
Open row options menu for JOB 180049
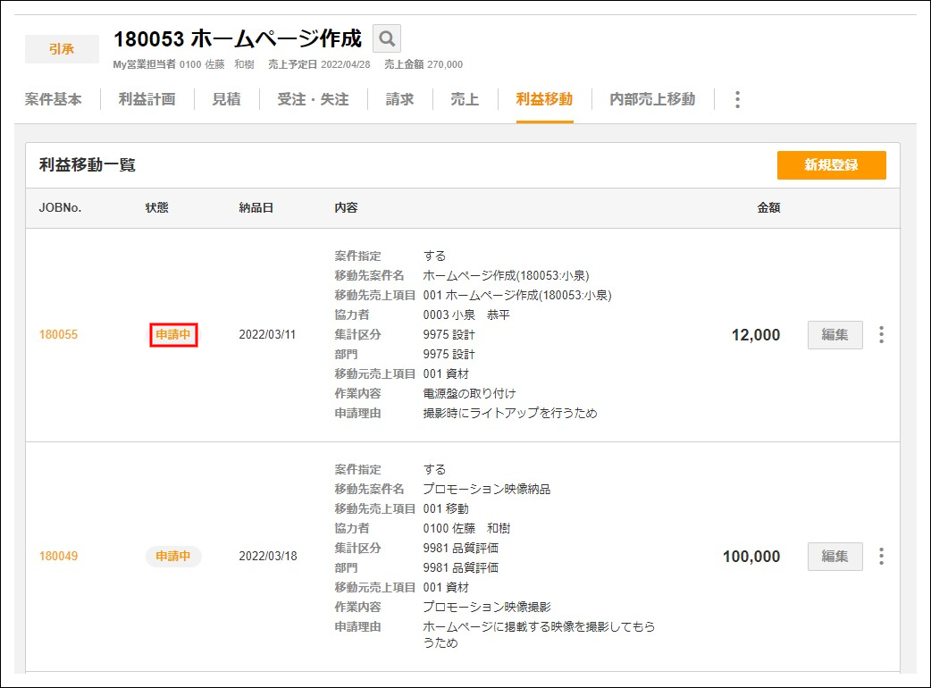[881, 557]
